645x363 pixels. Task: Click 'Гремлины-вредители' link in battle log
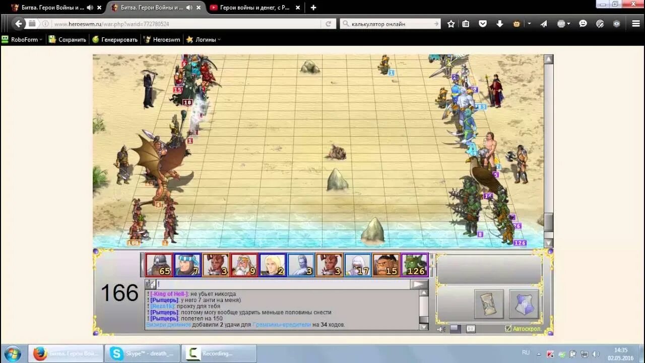pyautogui.click(x=282, y=325)
